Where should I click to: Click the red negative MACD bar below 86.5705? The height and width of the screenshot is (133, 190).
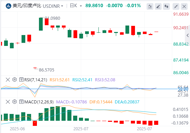pos(35,123)
